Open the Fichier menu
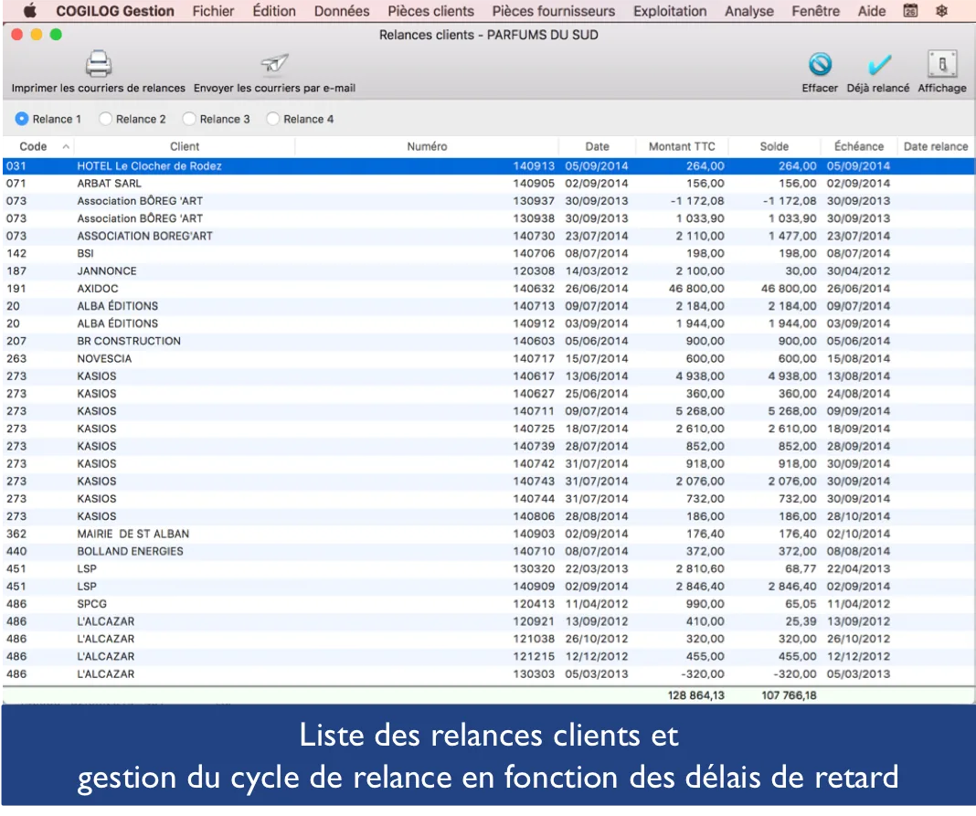 (x=213, y=11)
